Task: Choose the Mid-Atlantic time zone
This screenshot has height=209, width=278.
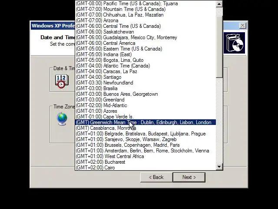Action: 146,105
